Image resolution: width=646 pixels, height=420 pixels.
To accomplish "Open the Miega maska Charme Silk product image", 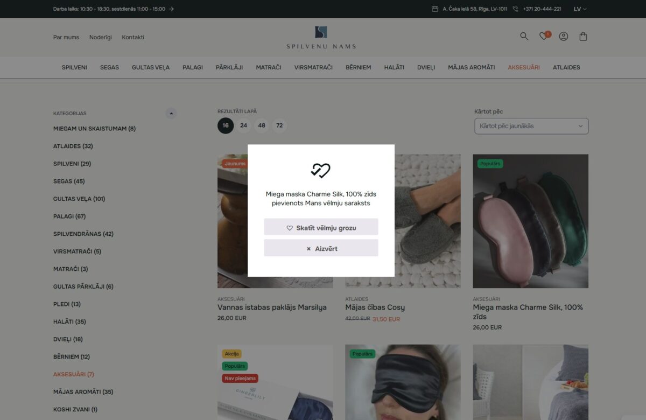I will 530,221.
